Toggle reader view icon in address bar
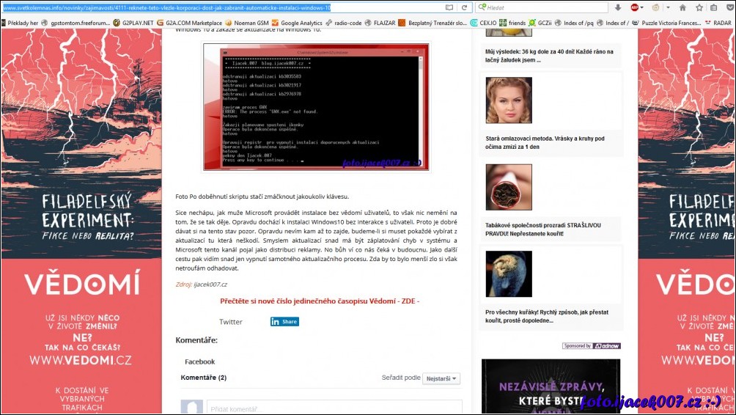 (x=449, y=7)
